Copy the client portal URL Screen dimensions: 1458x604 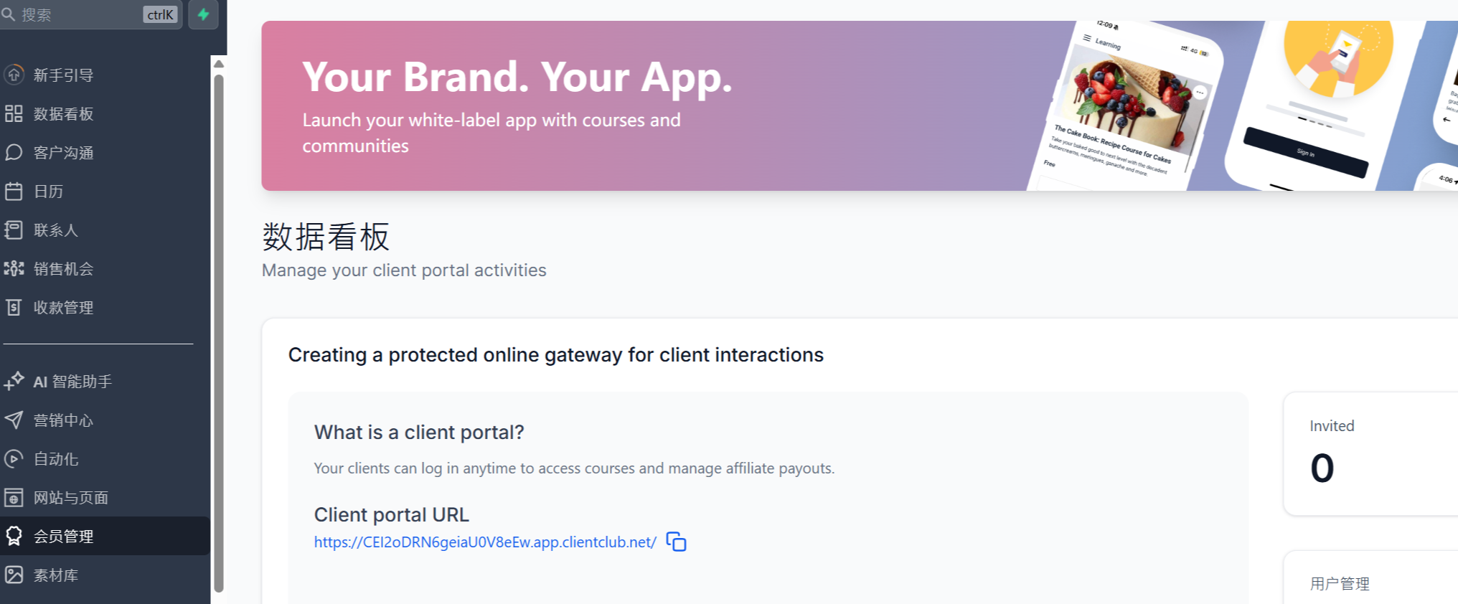(676, 542)
